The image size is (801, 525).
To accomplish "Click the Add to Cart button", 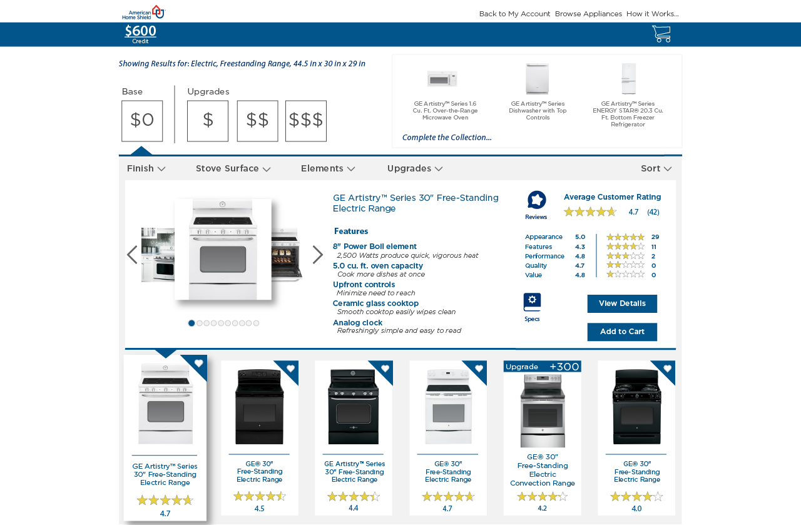I will pyautogui.click(x=622, y=332).
